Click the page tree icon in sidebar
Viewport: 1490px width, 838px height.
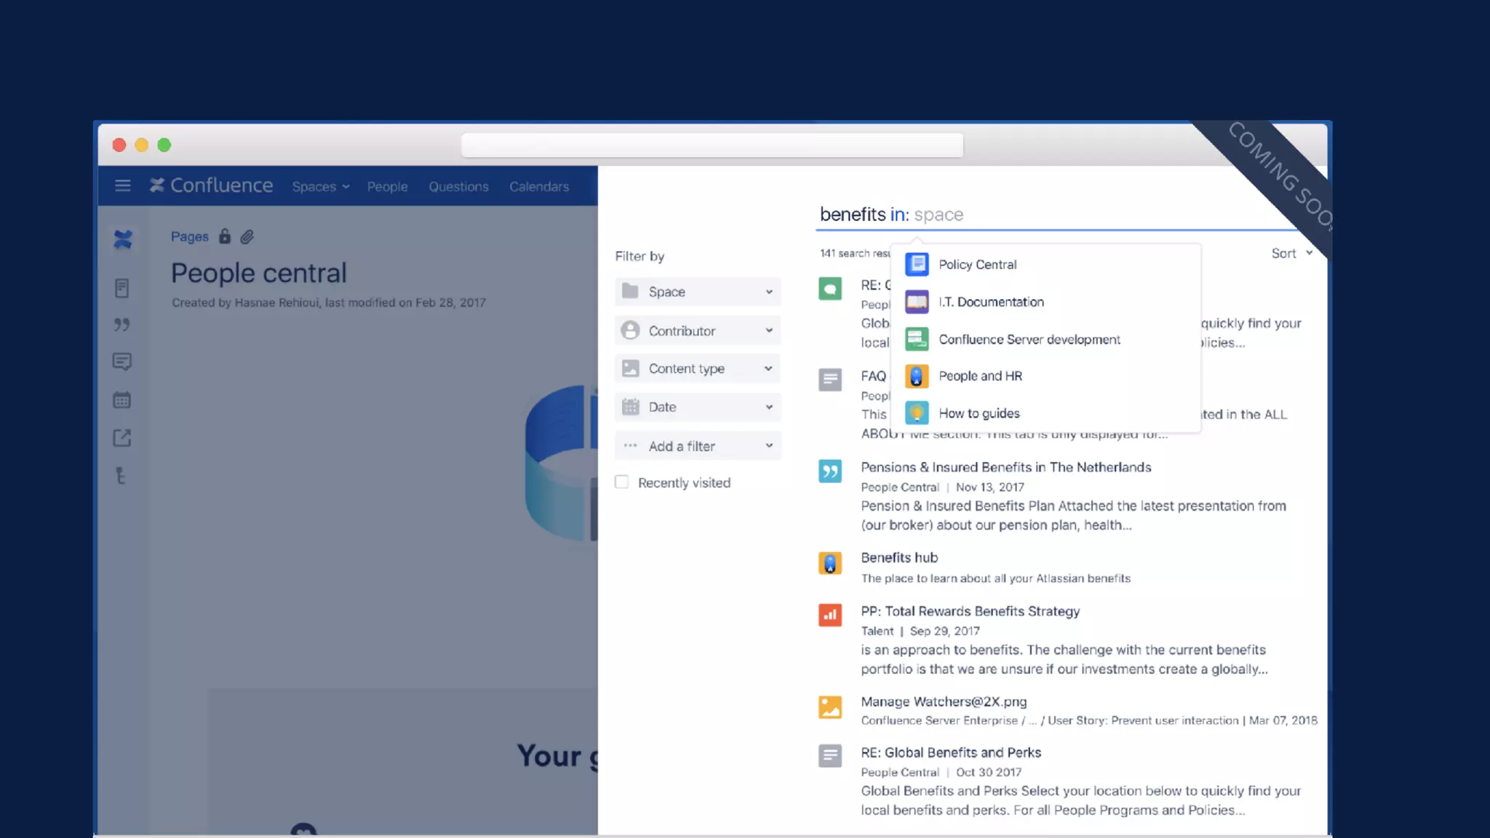click(121, 476)
